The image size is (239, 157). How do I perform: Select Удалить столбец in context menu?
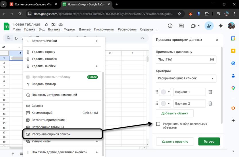(62, 59)
